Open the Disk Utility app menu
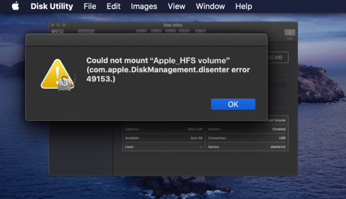The image size is (346, 199). 51,6
